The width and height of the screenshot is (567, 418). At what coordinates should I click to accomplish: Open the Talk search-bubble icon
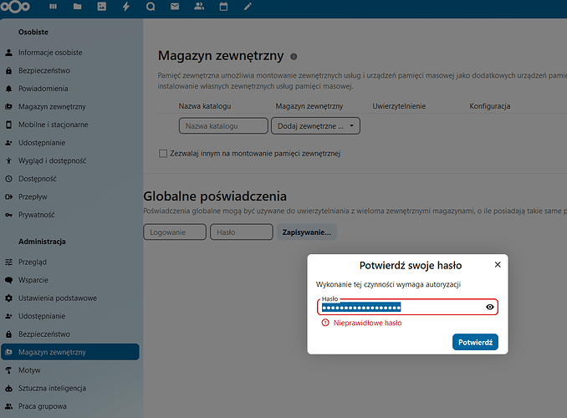[x=150, y=7]
